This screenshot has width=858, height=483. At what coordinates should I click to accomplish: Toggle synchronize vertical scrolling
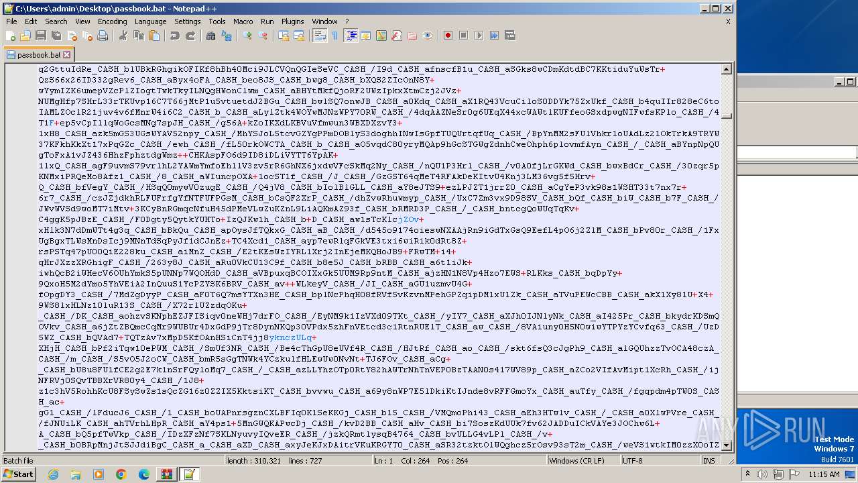[284, 36]
